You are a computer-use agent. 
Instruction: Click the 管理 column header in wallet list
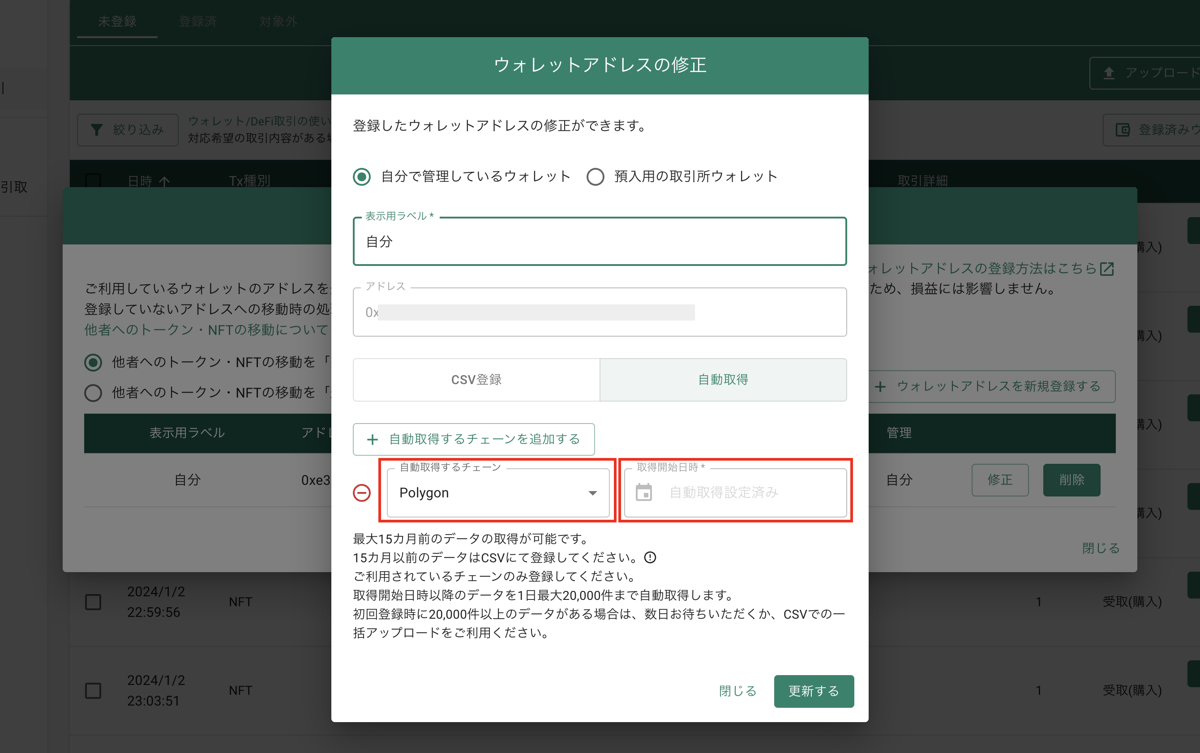899,433
